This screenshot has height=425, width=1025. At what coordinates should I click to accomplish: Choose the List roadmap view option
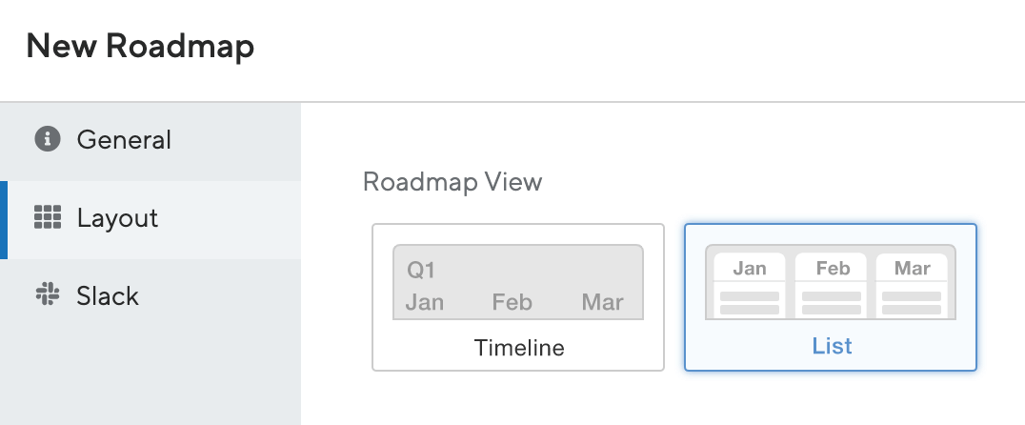[x=831, y=297]
